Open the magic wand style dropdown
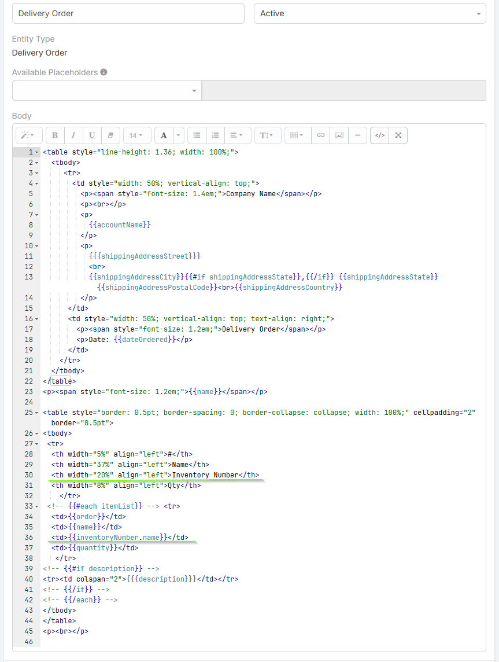The height and width of the screenshot is (662, 499). (28, 135)
